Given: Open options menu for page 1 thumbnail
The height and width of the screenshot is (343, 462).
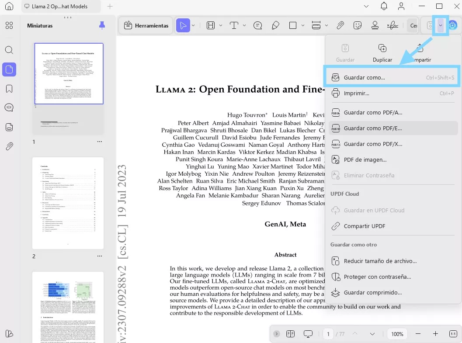Looking at the screenshot, I should (100, 142).
